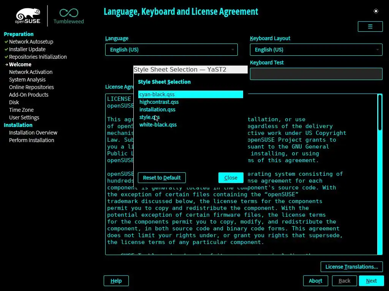Click the Preparation section heading

click(x=19, y=34)
